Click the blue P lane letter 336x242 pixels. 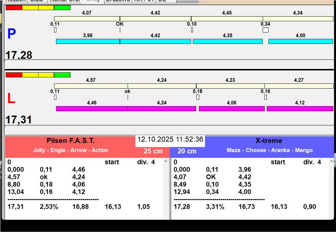tap(11, 34)
